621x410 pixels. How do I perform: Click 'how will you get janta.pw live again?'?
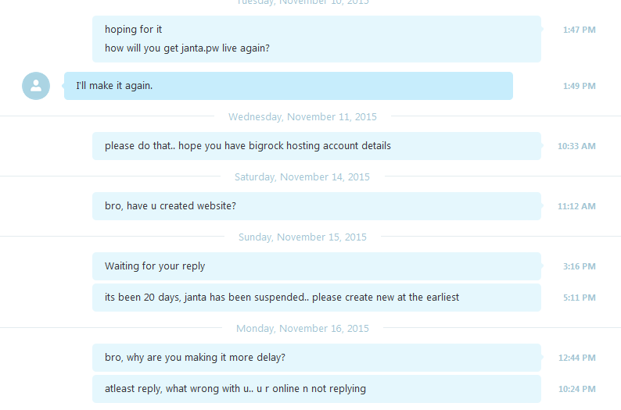[x=187, y=48]
